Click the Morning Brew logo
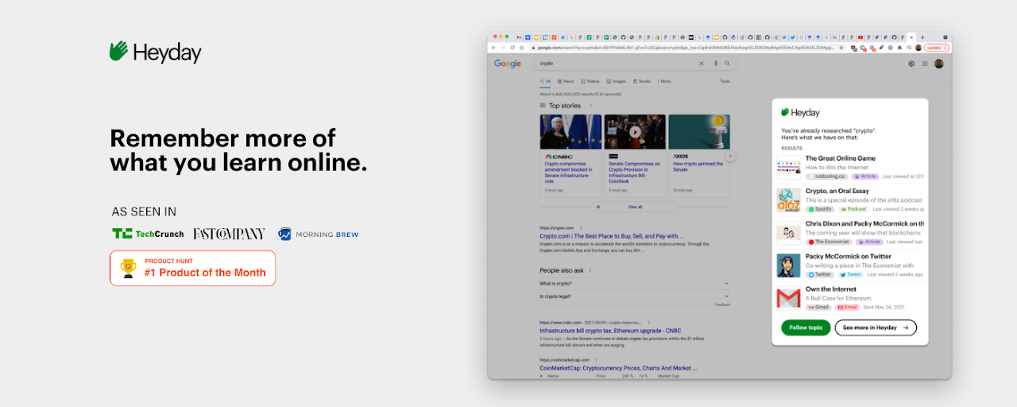The height and width of the screenshot is (407, 1017). [318, 234]
